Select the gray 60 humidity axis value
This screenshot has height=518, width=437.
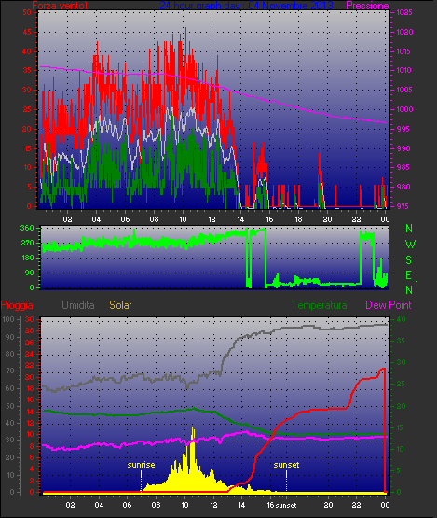[10, 388]
